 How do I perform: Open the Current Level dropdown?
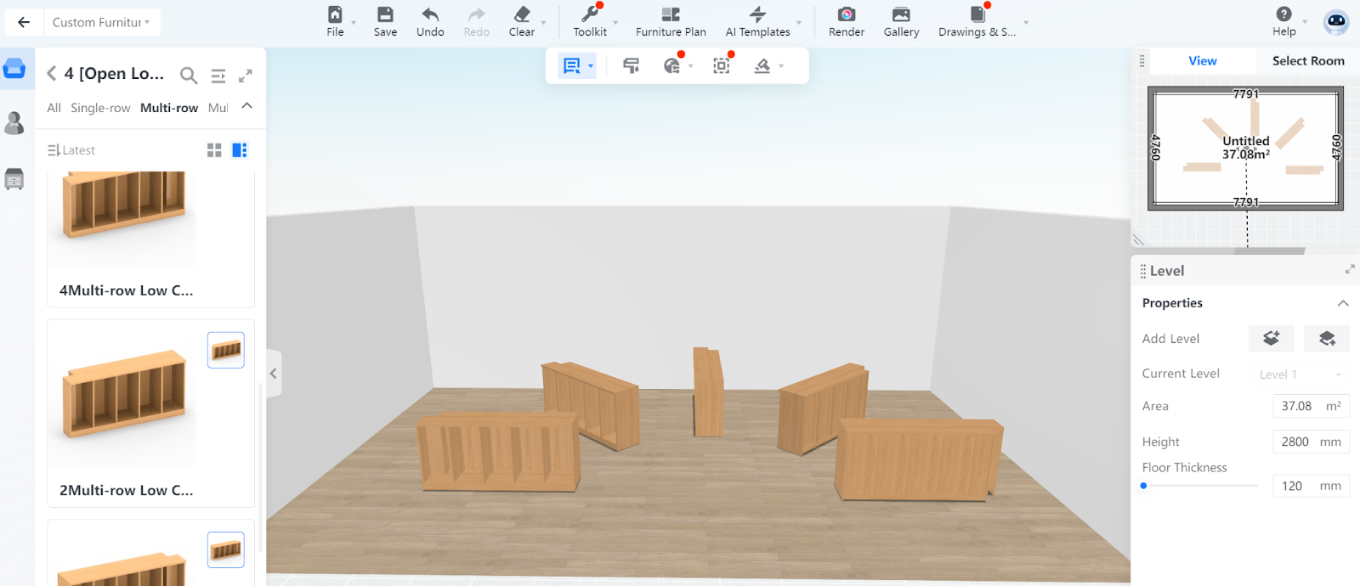1299,375
